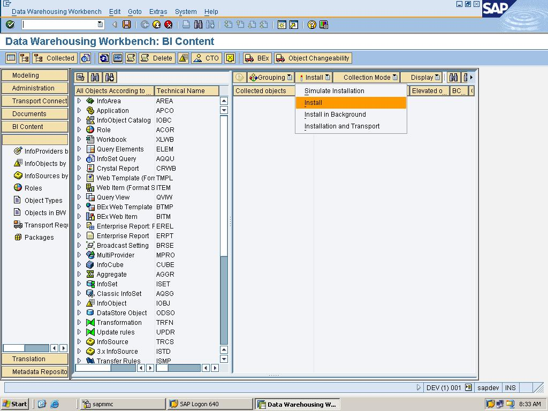Open the Data Warehousing Workbench menu

point(57,12)
